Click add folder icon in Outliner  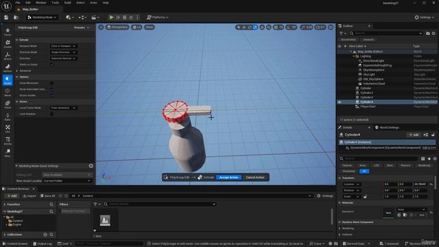(x=428, y=34)
